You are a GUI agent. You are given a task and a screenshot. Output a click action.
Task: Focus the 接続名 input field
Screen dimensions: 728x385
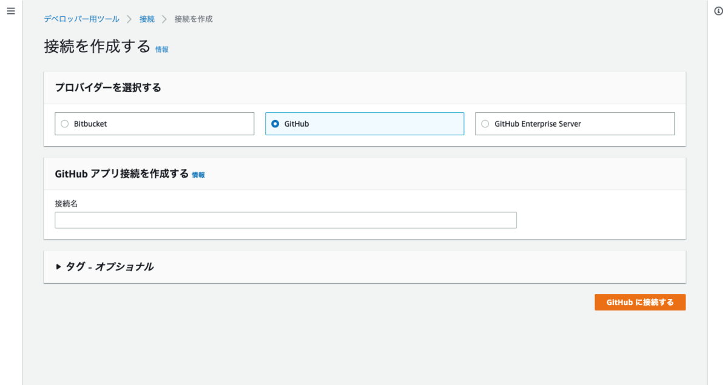coord(286,220)
